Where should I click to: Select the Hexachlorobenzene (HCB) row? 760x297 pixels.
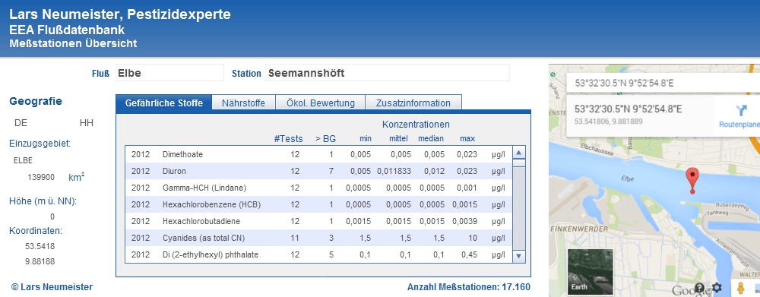[x=318, y=204]
